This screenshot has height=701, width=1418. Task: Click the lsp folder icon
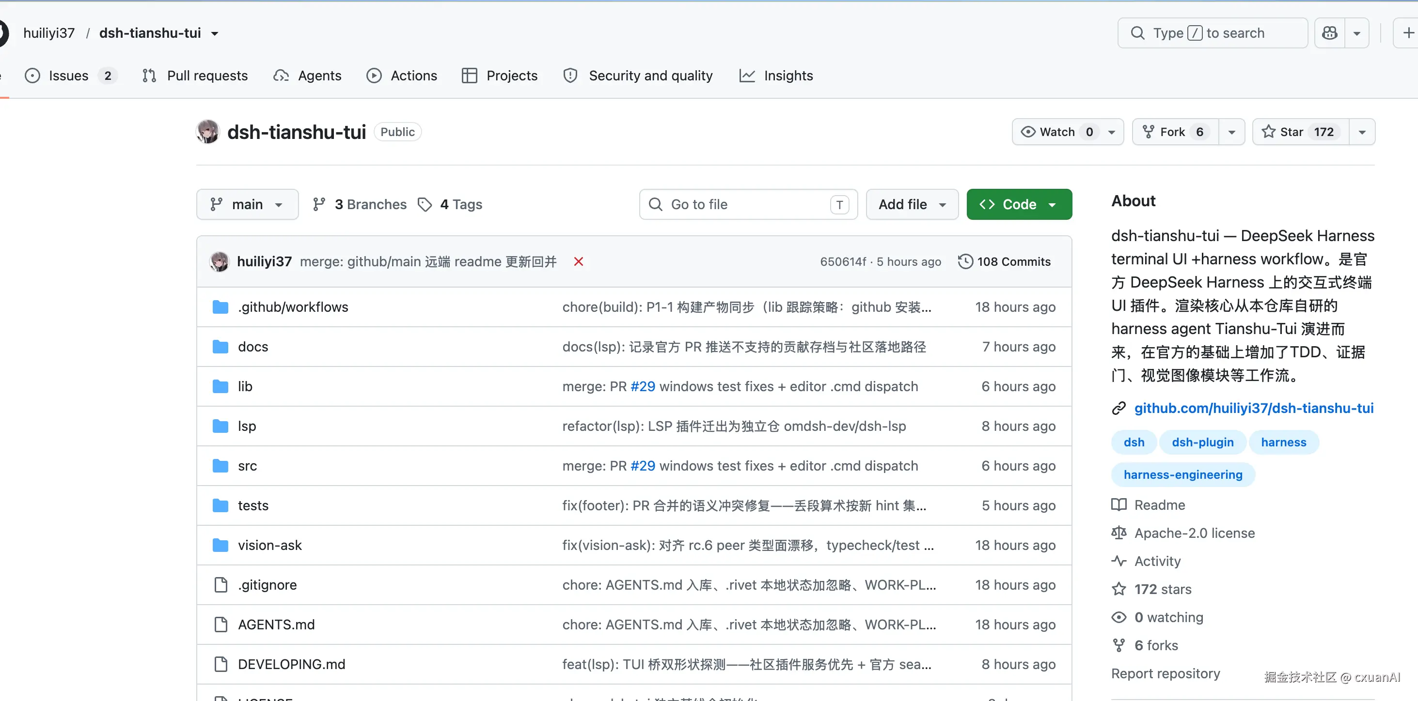pos(220,426)
